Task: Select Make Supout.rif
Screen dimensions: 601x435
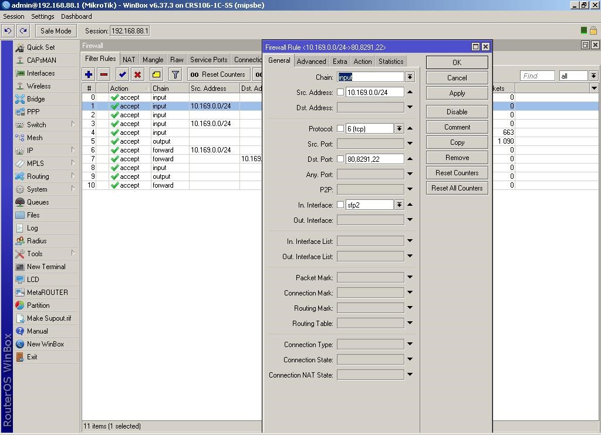Action: click(49, 318)
